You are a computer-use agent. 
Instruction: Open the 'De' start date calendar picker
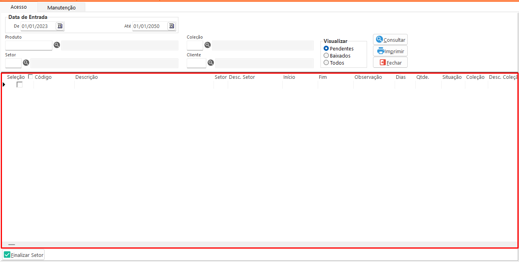pyautogui.click(x=60, y=26)
